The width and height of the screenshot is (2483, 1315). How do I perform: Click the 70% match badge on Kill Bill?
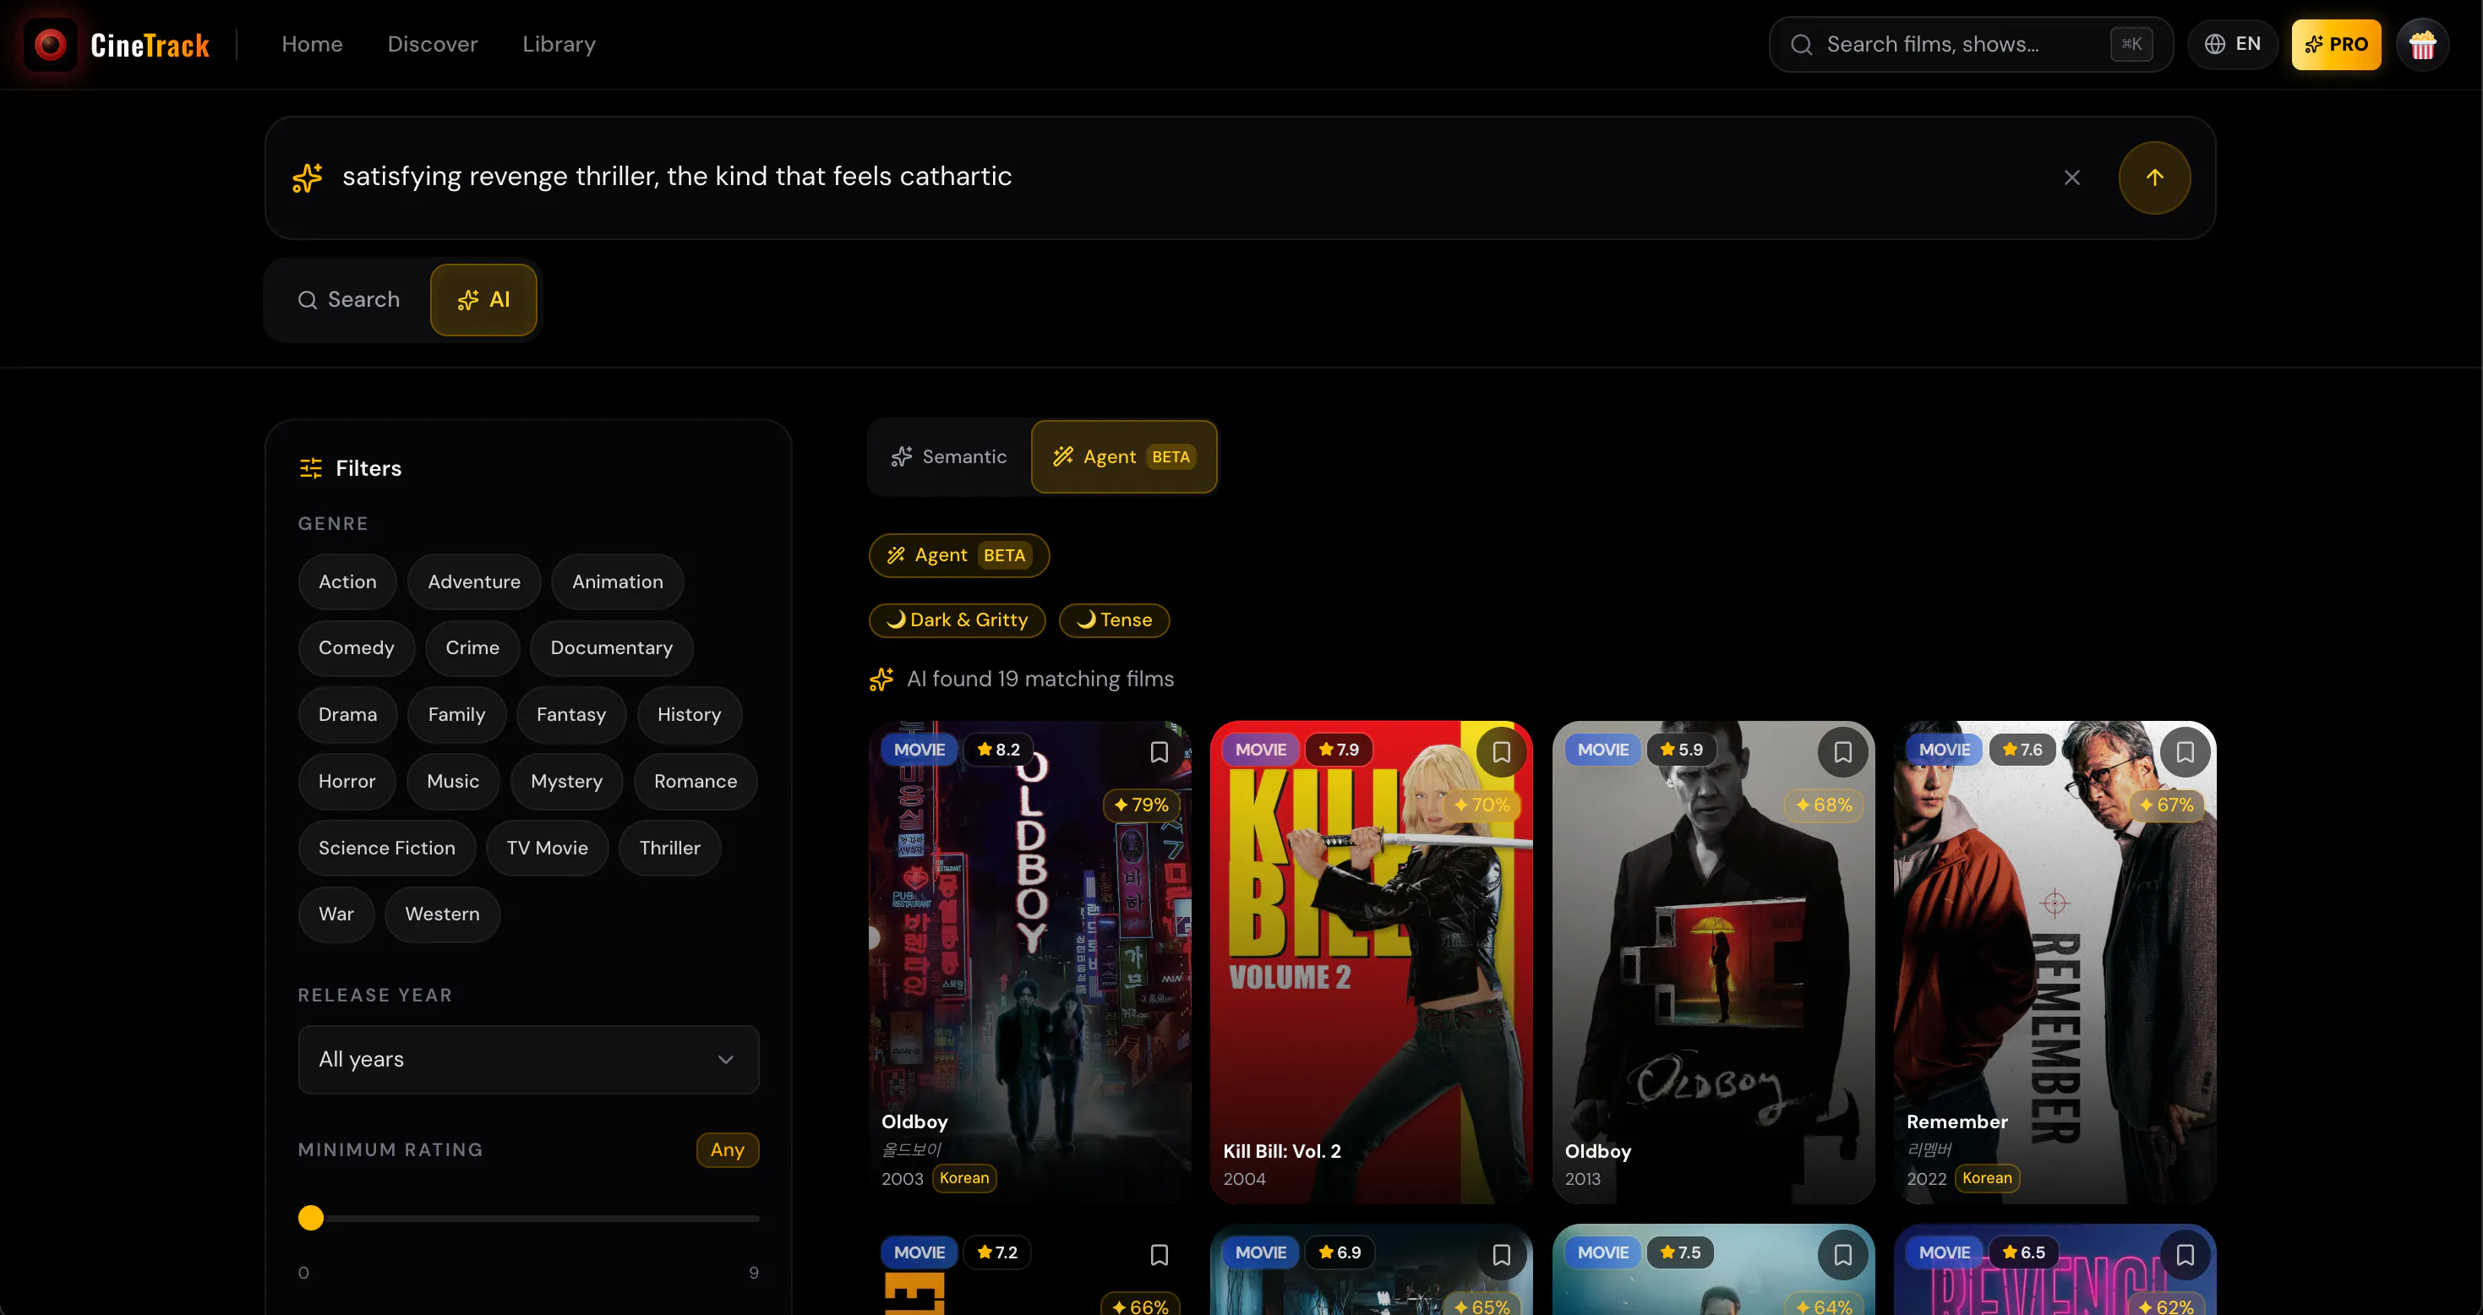(x=1482, y=805)
